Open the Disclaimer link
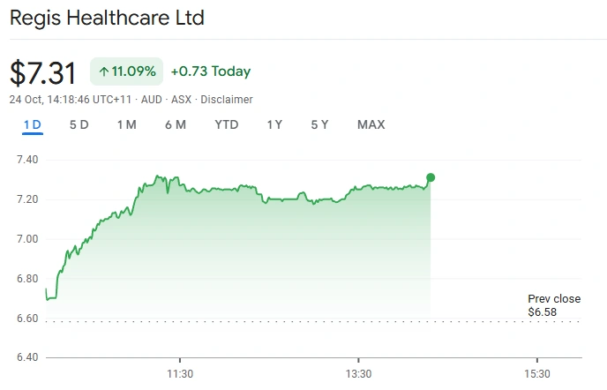The width and height of the screenshot is (607, 390). 227,100
